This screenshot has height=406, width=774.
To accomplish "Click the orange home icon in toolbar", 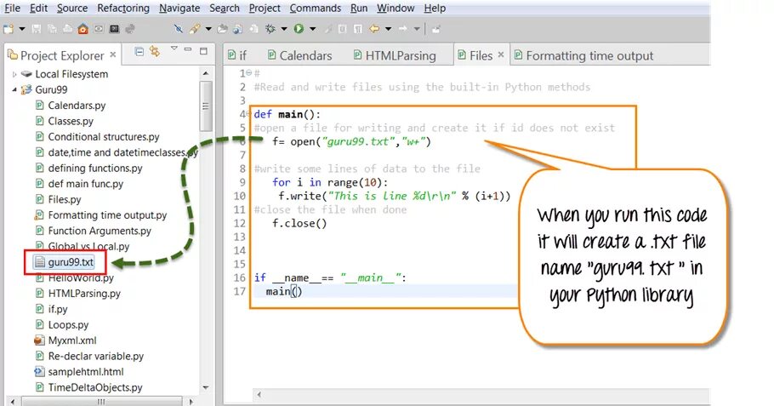I will (x=83, y=29).
